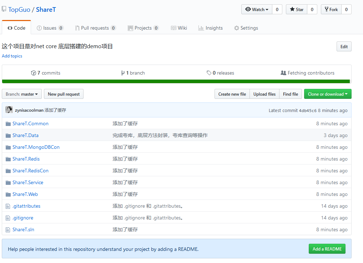Click the repository book icon beside TopGuo
This screenshot has height=263, width=363.
(x=4, y=9)
